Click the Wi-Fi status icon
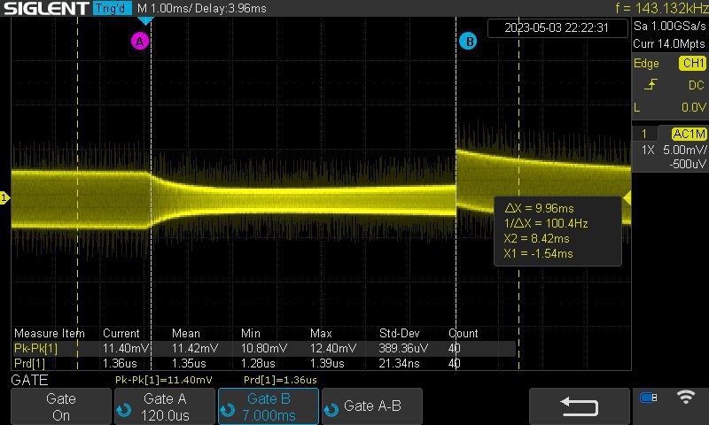 coord(685,397)
